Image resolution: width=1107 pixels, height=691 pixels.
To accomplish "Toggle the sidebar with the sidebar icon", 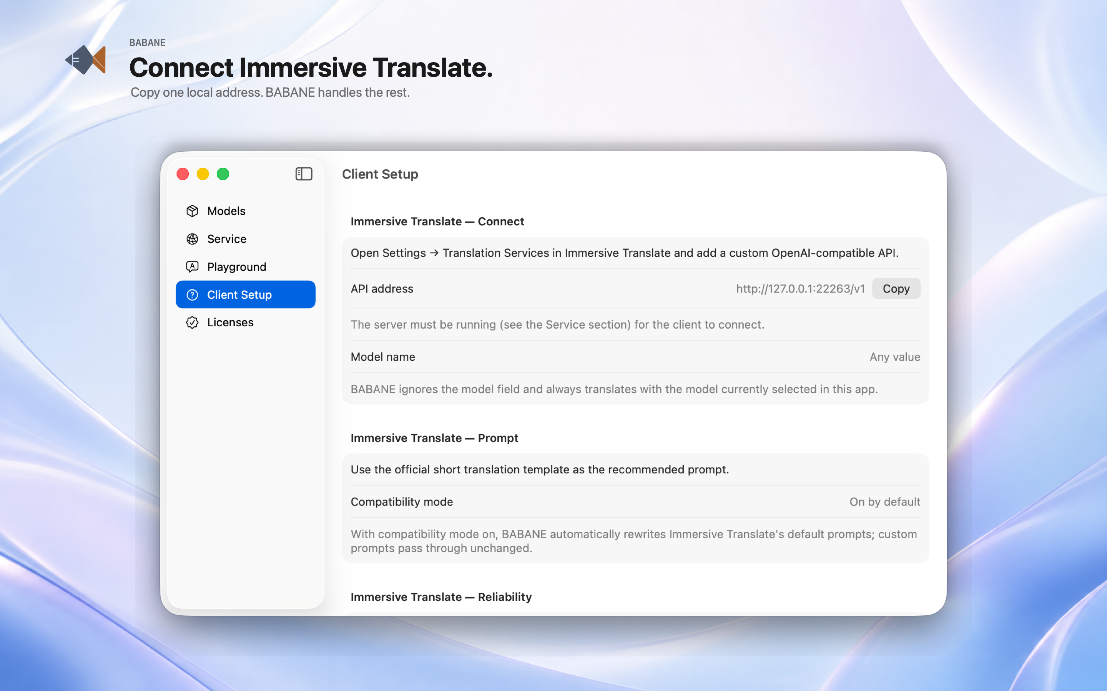I will [304, 174].
